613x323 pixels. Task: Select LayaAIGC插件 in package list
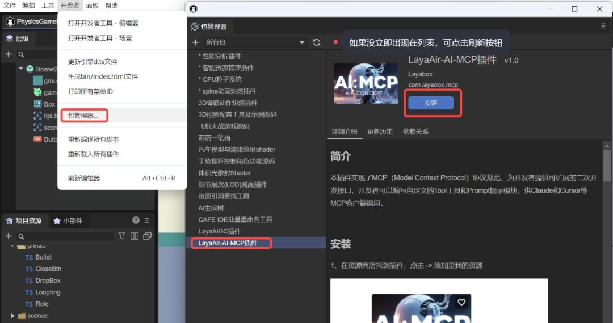pos(256,231)
